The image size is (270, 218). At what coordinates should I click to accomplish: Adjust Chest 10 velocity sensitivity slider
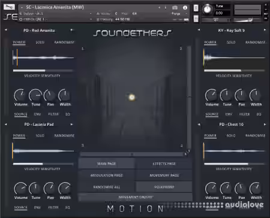coord(234,164)
